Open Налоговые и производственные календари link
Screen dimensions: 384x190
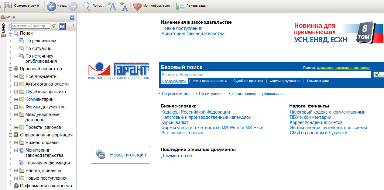pyautogui.click(x=206, y=117)
